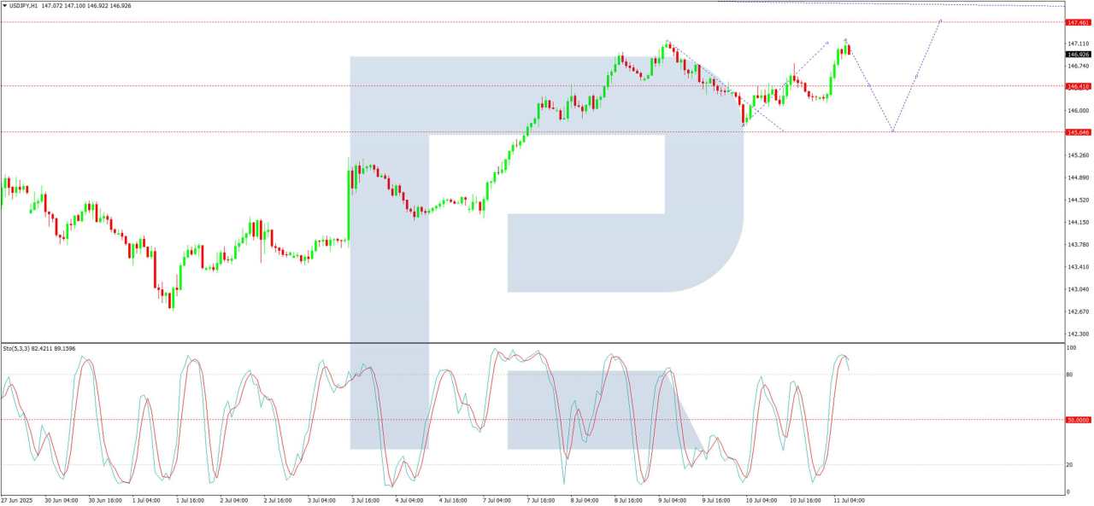Select the 145.646 red price level tag
The height and width of the screenshot is (506, 1094).
coord(1078,132)
